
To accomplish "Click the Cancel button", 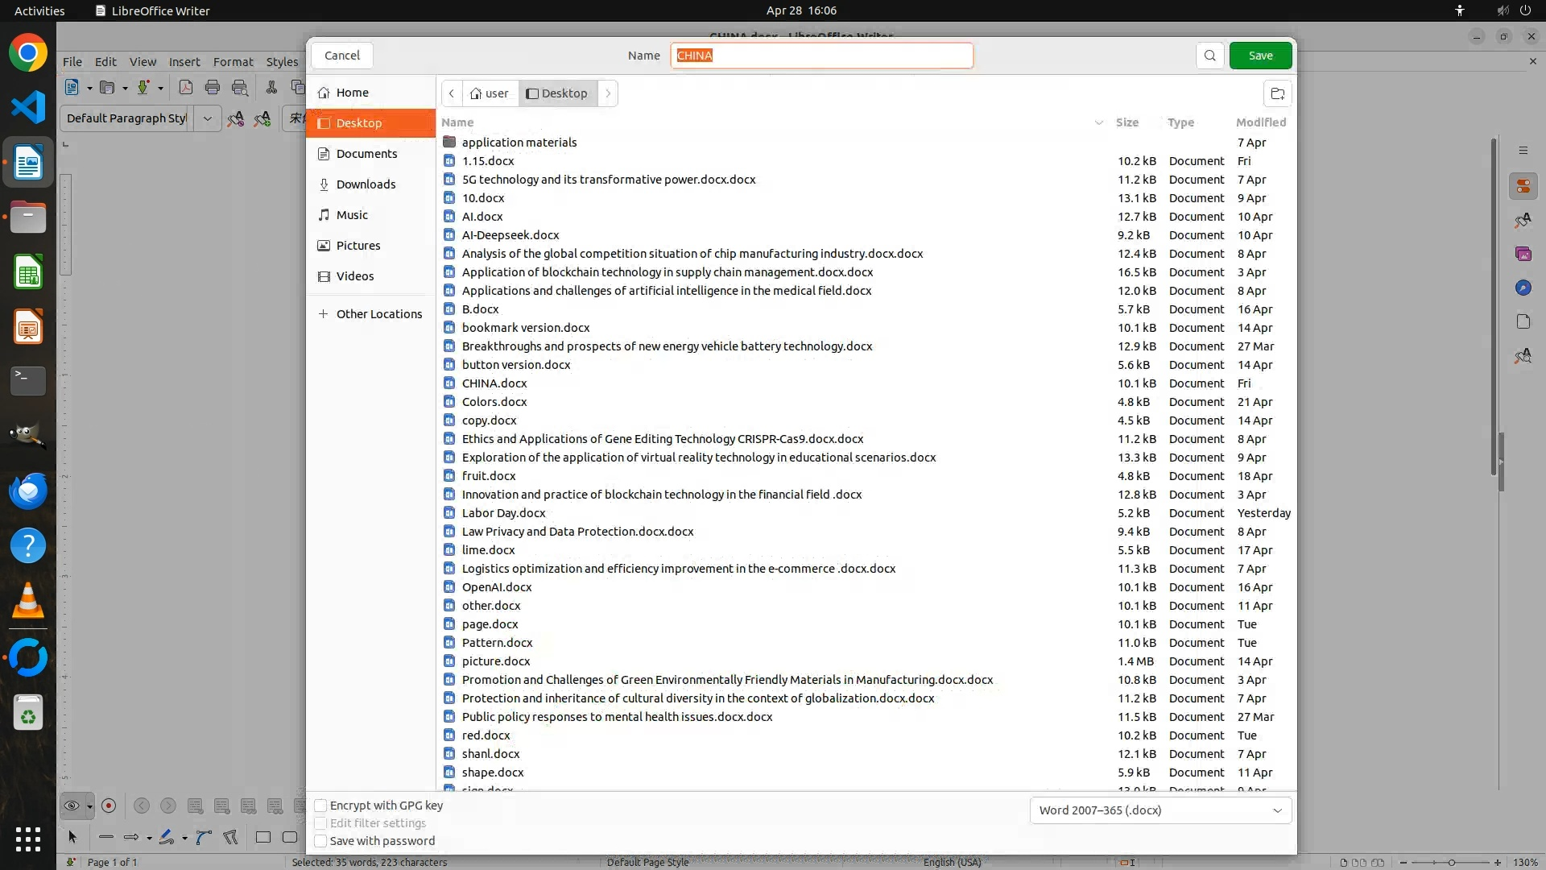I will [x=342, y=56].
